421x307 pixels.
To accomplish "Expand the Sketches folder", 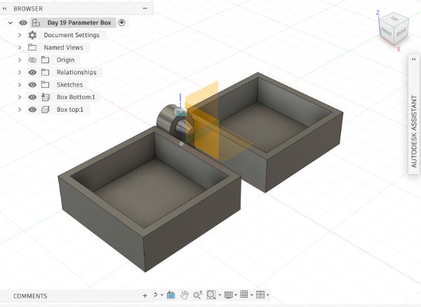I will tap(20, 85).
